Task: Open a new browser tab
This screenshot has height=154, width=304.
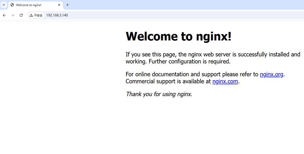Action: [x=67, y=5]
